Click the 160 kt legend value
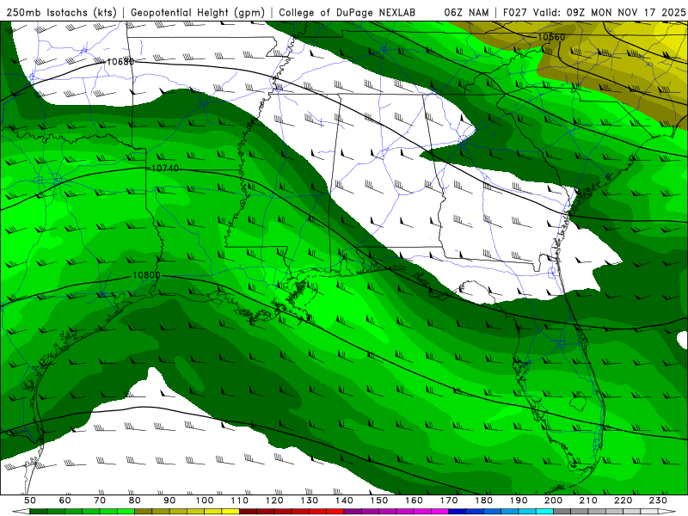Image resolution: width=688 pixels, height=516 pixels. (414, 501)
